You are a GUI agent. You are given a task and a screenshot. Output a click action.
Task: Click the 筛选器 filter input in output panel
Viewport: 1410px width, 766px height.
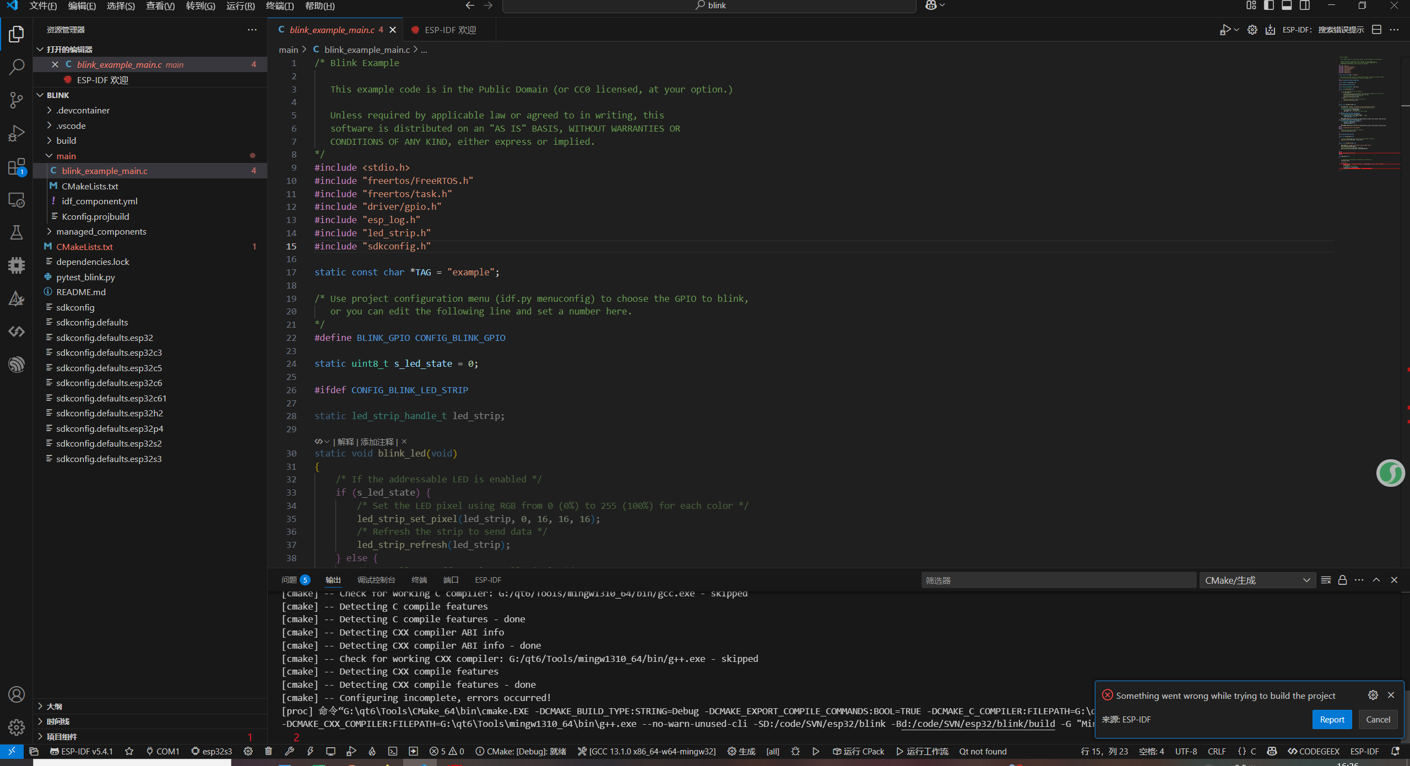pyautogui.click(x=1057, y=580)
